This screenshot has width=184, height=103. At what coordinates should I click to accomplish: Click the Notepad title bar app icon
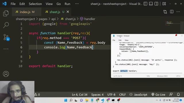[x=114, y=36]
